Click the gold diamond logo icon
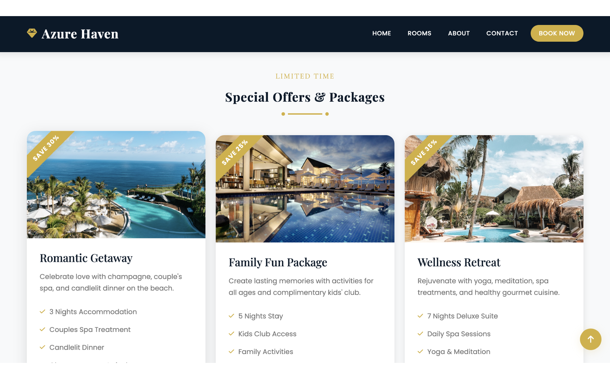Image resolution: width=610 pixels, height=379 pixels. tap(32, 33)
